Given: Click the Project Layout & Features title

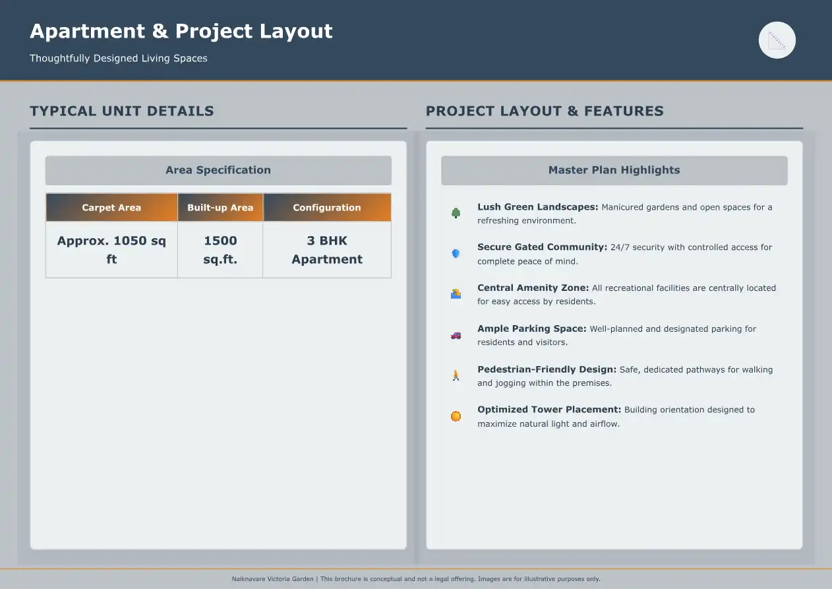Looking at the screenshot, I should [545, 111].
